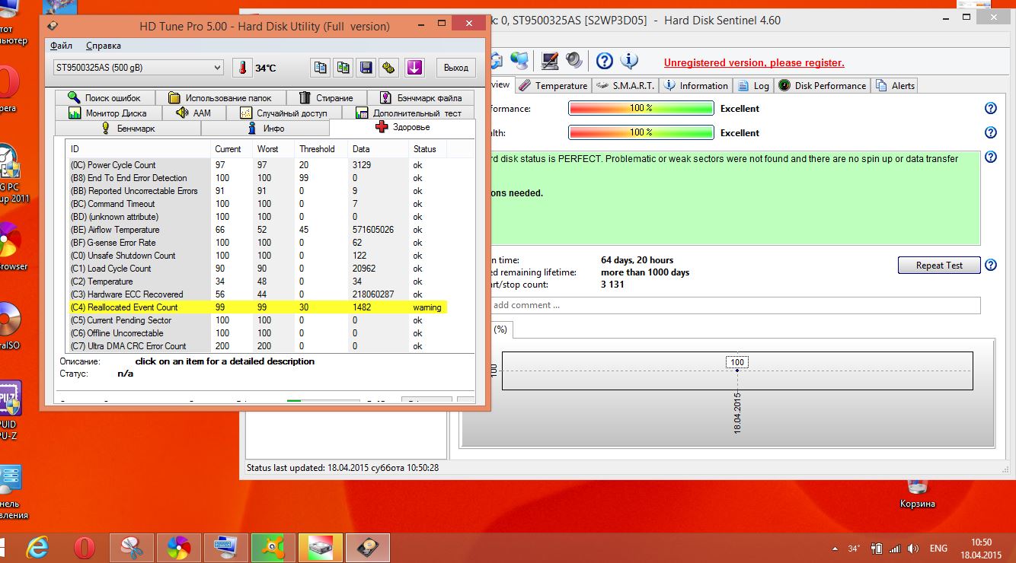Screen dimensions: 1016x563
Task: Click the thermometer temperature icon in HD Tune
Action: pos(241,68)
